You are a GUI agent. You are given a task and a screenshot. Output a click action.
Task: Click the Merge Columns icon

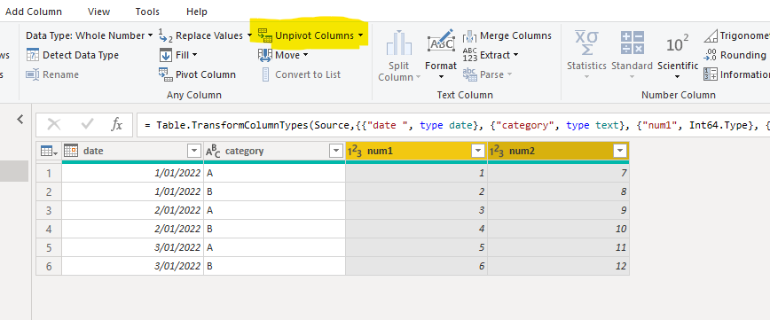point(470,35)
